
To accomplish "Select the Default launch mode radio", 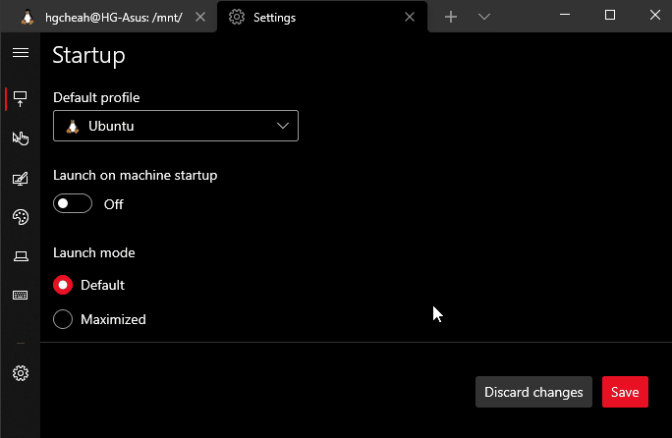I will click(63, 285).
